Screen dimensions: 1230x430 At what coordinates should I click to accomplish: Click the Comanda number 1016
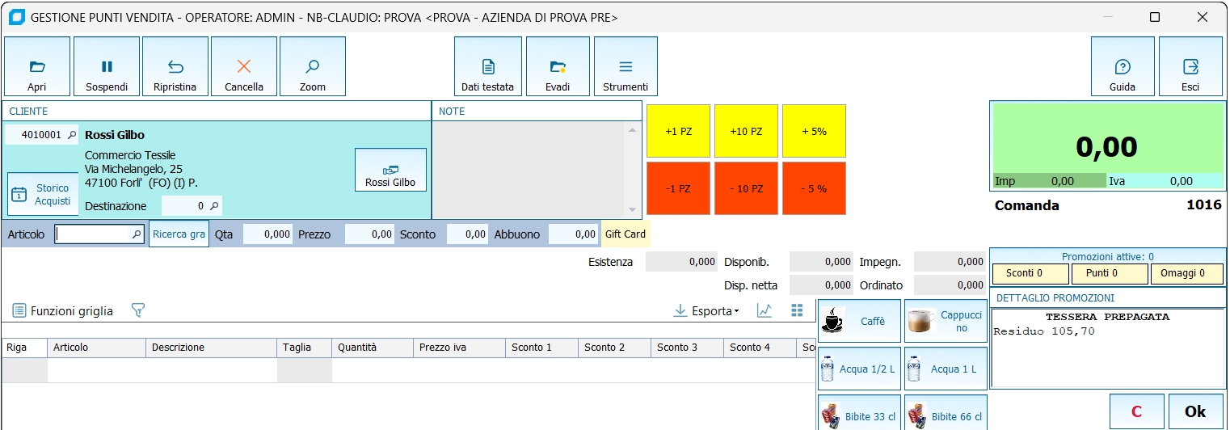click(x=1204, y=205)
